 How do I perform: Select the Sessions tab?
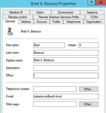point(92,12)
